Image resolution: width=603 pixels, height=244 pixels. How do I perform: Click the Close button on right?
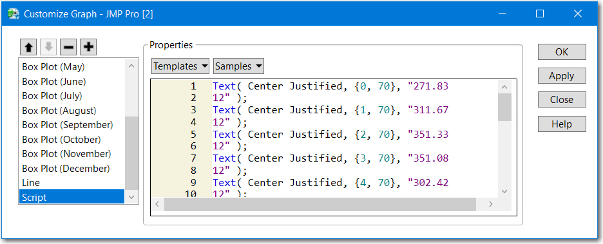562,100
